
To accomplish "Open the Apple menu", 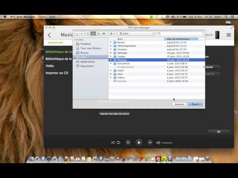I will coord(5,17).
